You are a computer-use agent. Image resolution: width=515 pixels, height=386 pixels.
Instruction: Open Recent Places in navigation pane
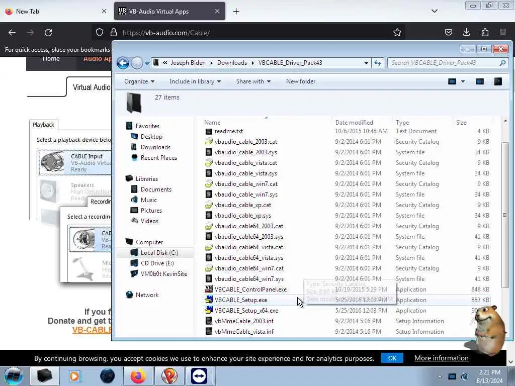pyautogui.click(x=158, y=157)
